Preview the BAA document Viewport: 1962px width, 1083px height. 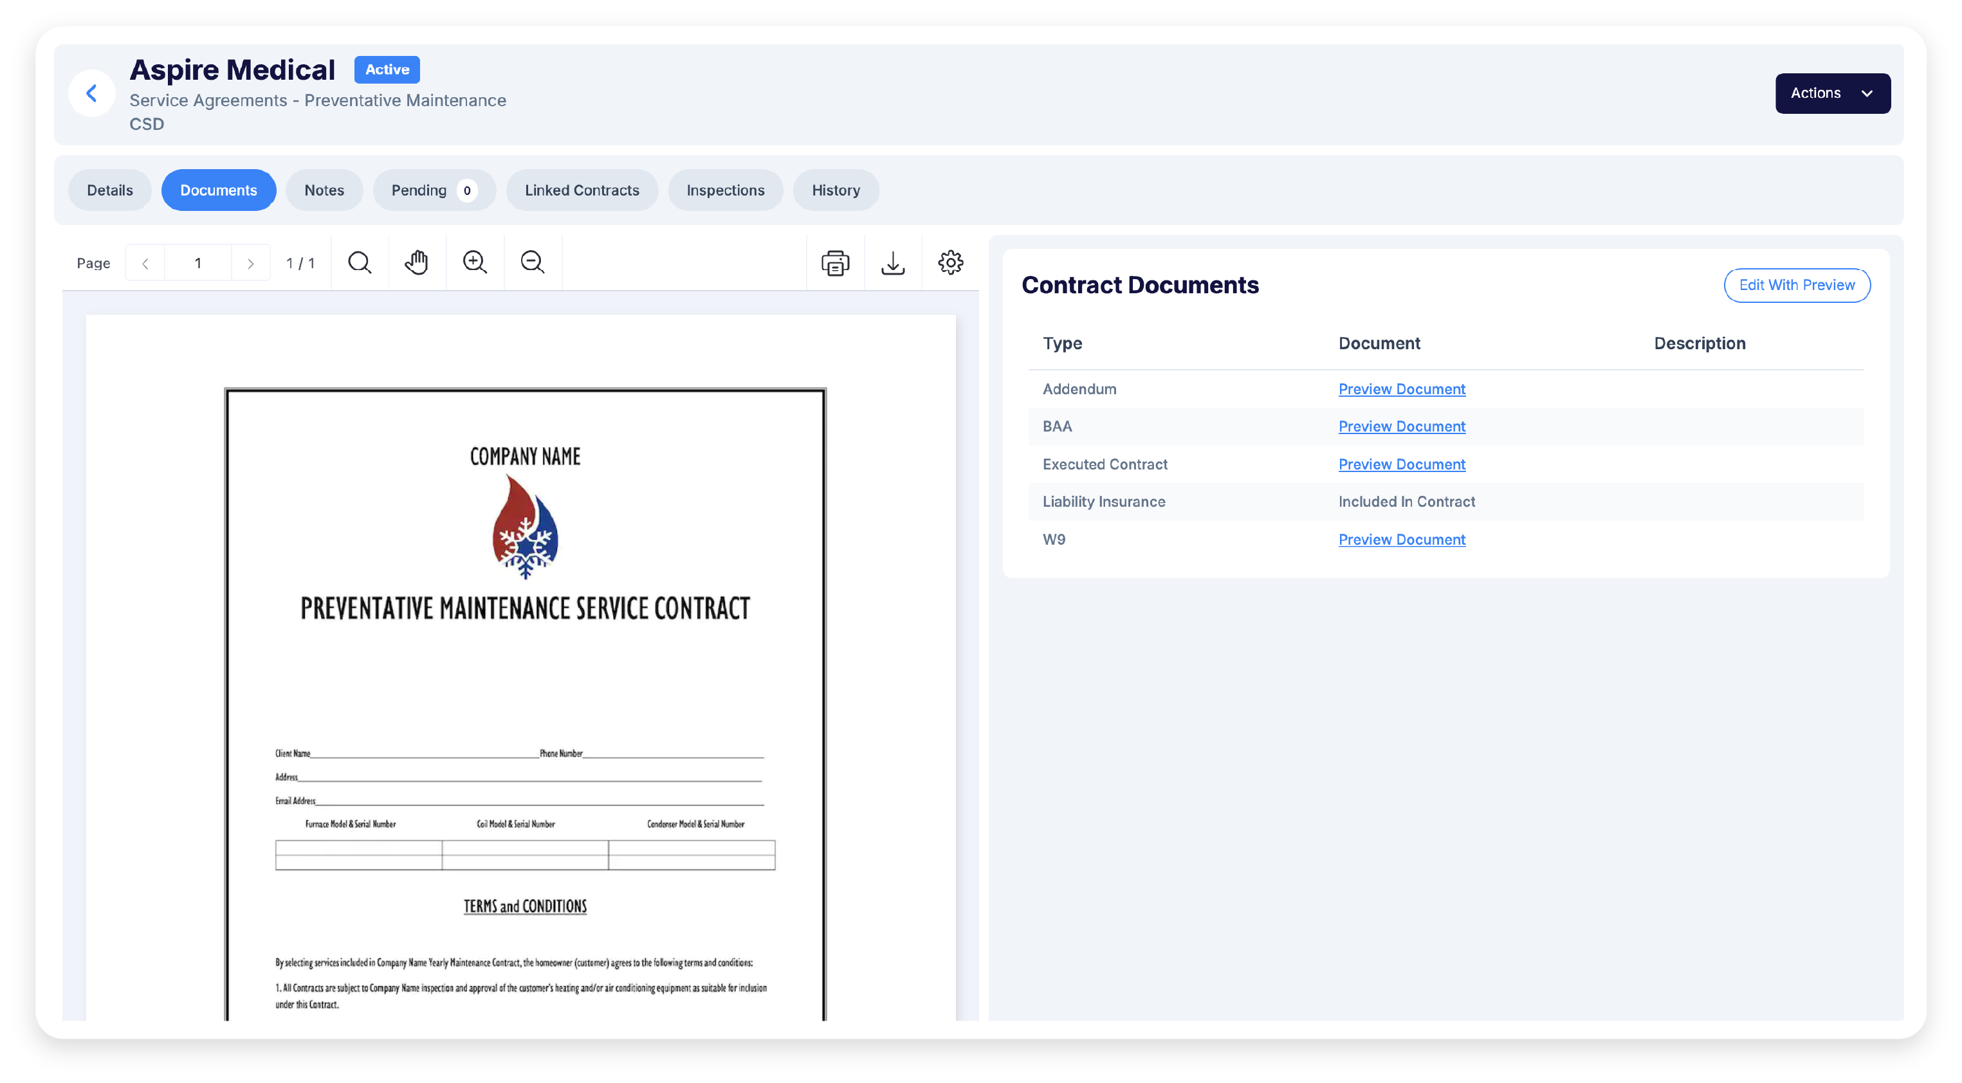coord(1402,426)
